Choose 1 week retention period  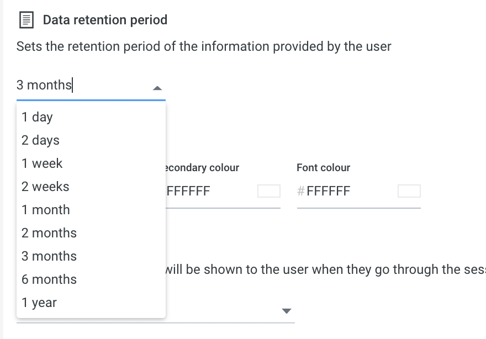click(x=91, y=163)
